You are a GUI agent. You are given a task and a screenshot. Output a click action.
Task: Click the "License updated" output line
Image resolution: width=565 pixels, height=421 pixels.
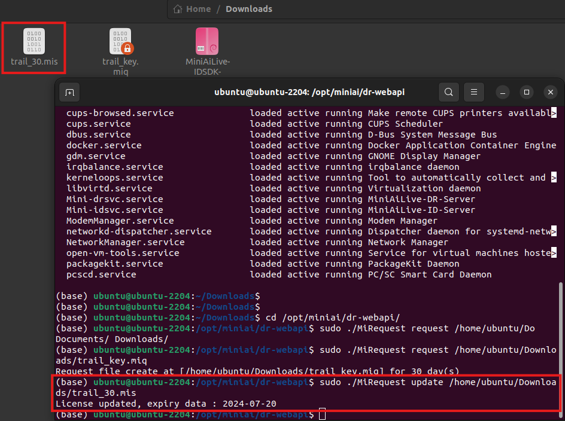pos(166,404)
